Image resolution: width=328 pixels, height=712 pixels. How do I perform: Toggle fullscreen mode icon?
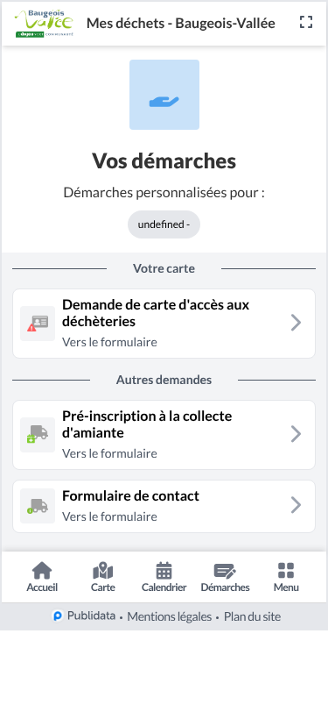[306, 22]
